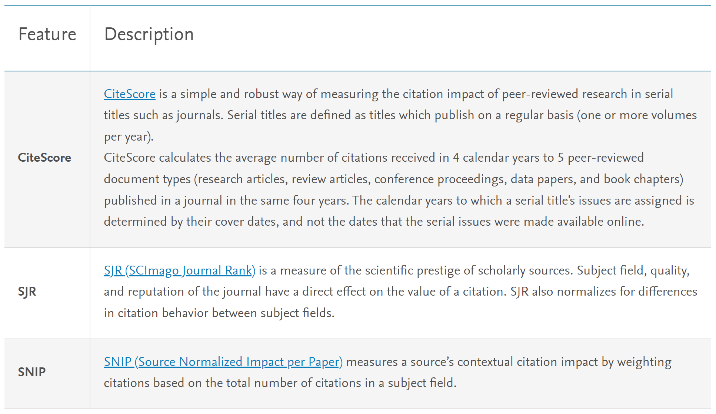Click the line starting "citations based on the total"

pyautogui.click(x=280, y=383)
